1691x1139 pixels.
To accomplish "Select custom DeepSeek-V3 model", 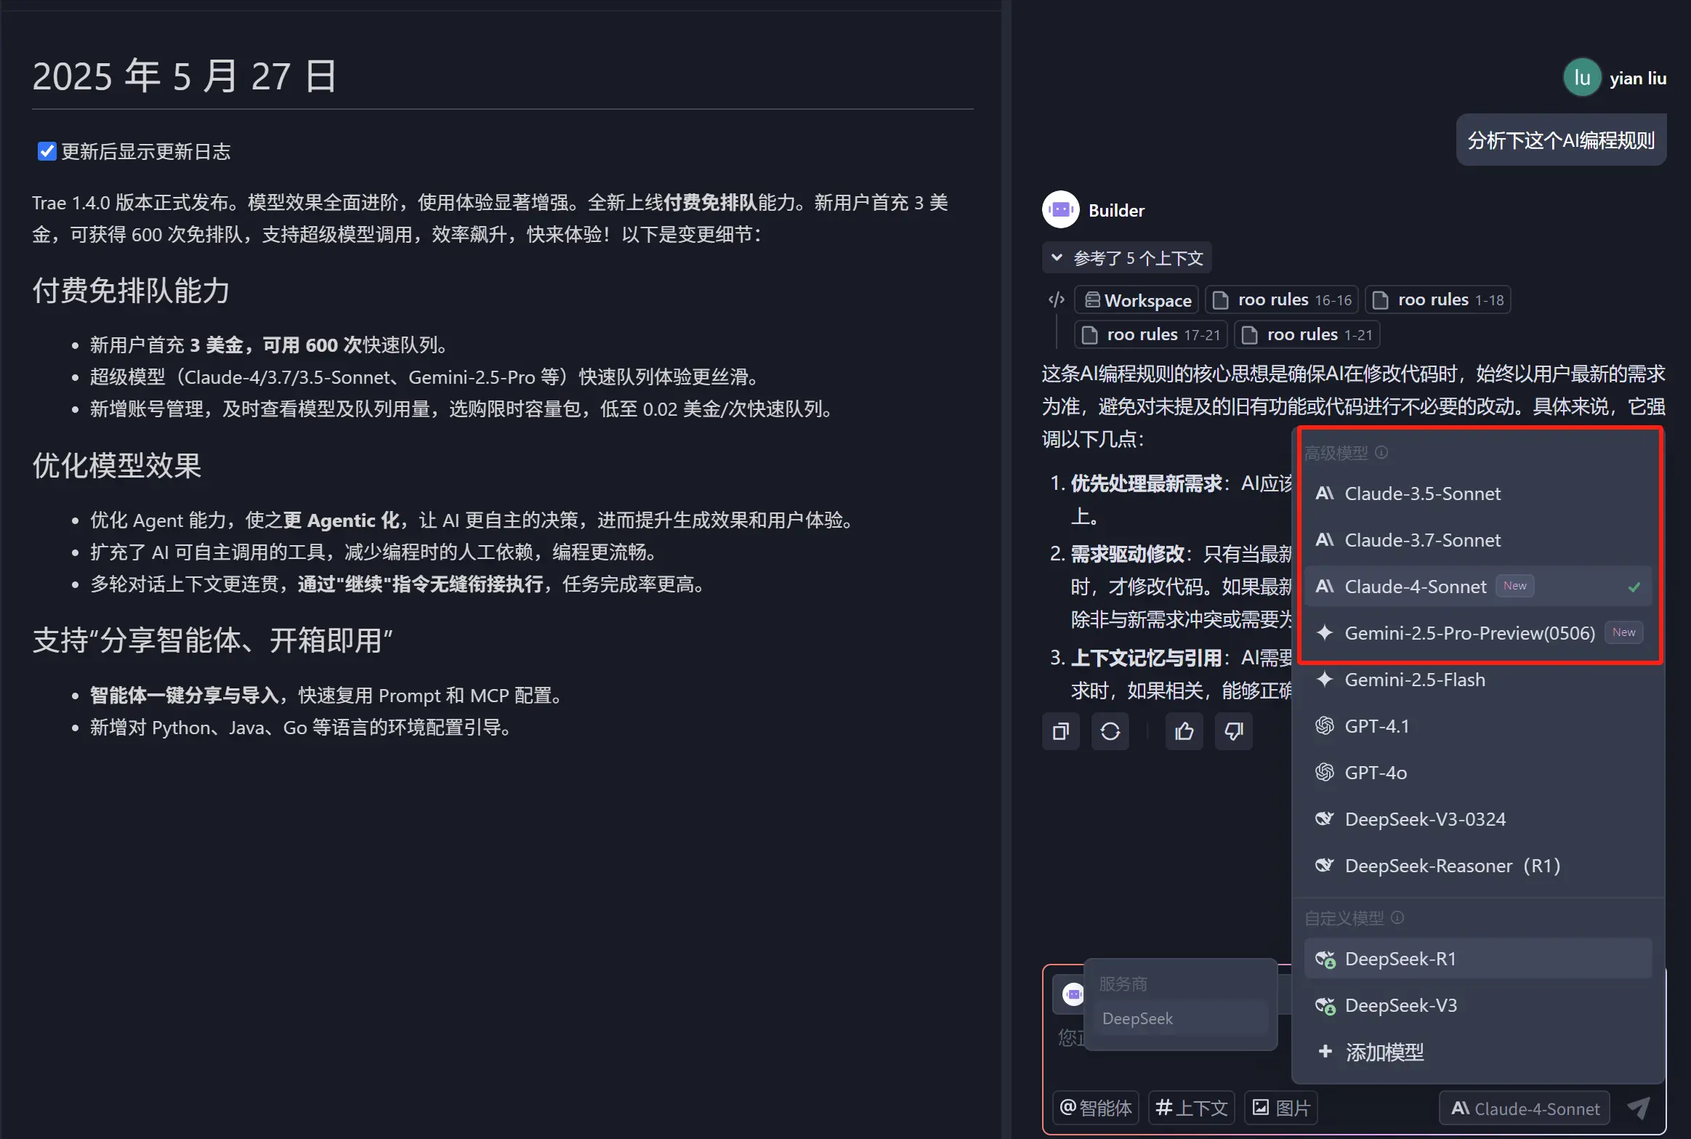I will (x=1478, y=1005).
